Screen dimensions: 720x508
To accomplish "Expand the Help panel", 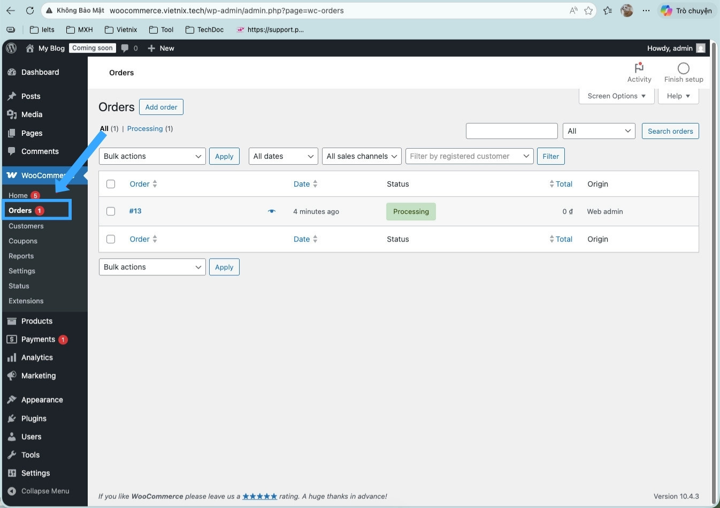I will 678,96.
